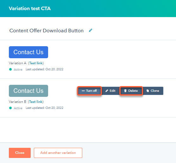The image size is (176, 163).
Task: Click the copy icon on the Clone button
Action: click(148, 91)
